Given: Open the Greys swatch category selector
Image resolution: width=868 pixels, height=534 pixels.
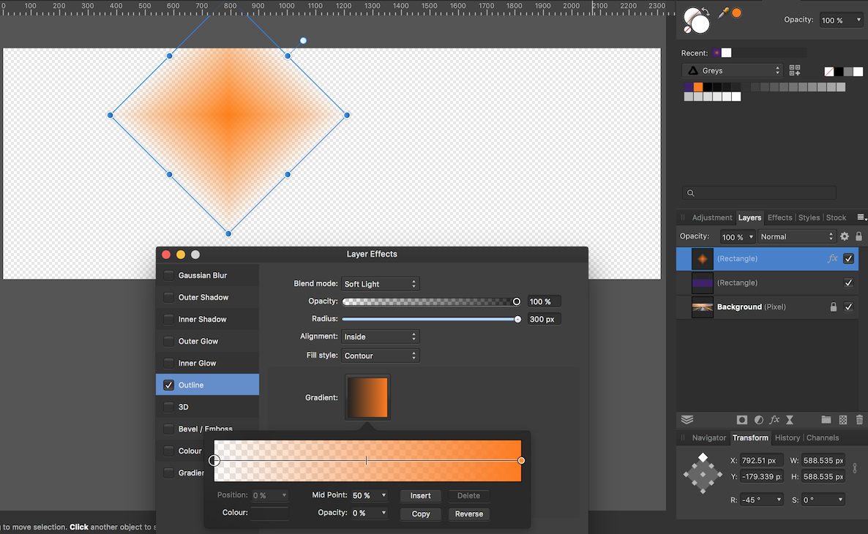Looking at the screenshot, I should coord(731,70).
